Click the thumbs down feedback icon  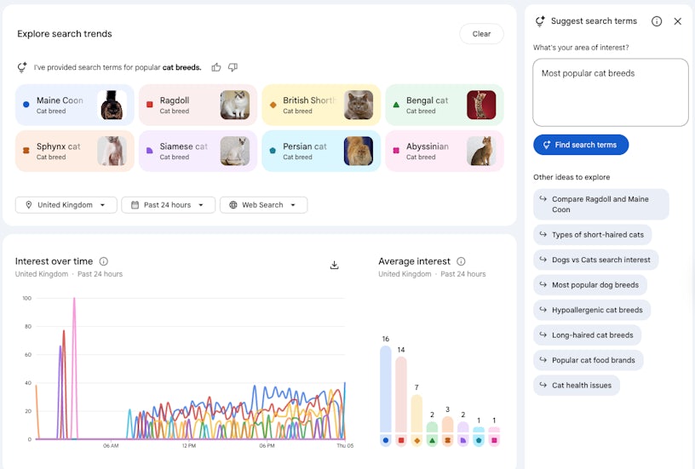pos(233,67)
